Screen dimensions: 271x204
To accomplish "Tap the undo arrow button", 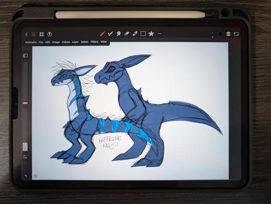I will [26, 176].
